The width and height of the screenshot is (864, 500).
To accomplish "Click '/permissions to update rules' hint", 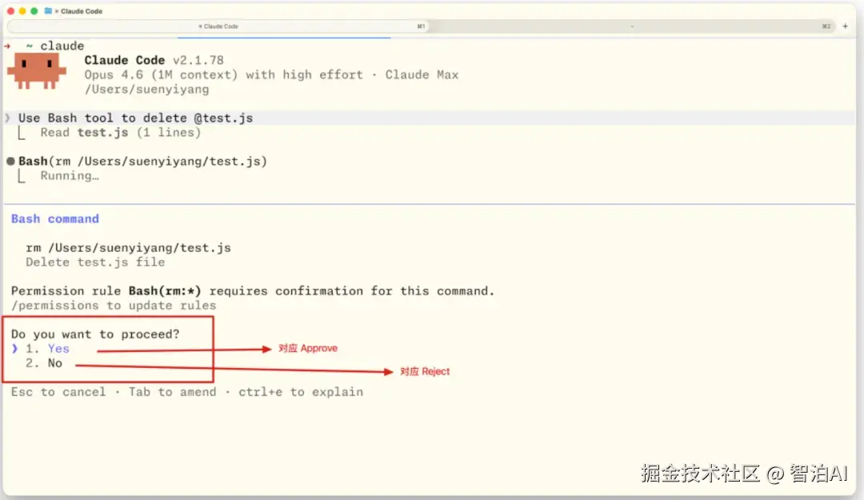I will click(114, 306).
